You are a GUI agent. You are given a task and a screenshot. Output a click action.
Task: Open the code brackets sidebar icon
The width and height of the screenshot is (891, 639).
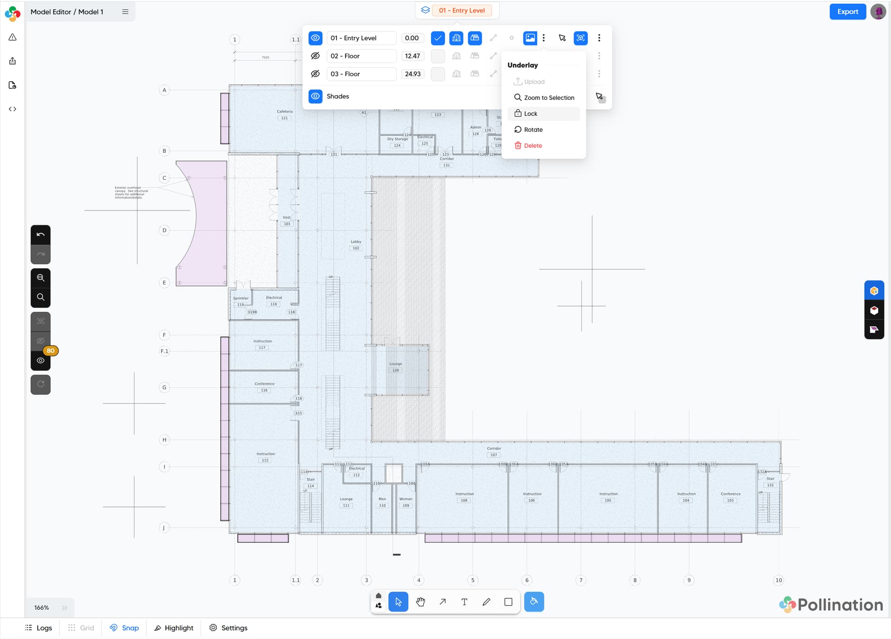pos(13,109)
